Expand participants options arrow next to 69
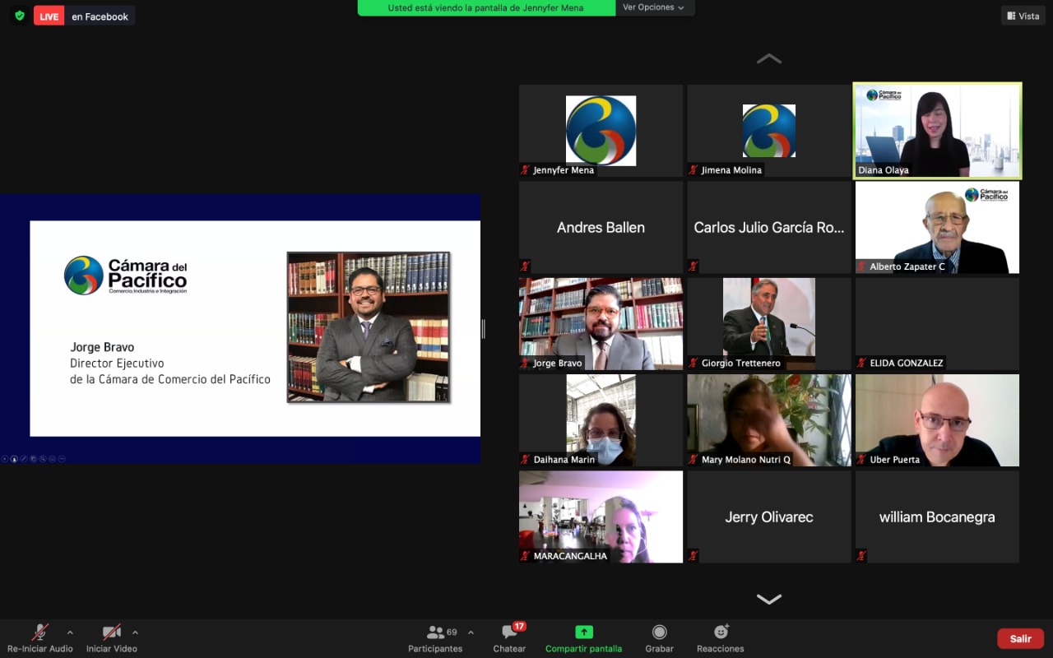Viewport: 1053px width, 658px height. (x=471, y=633)
